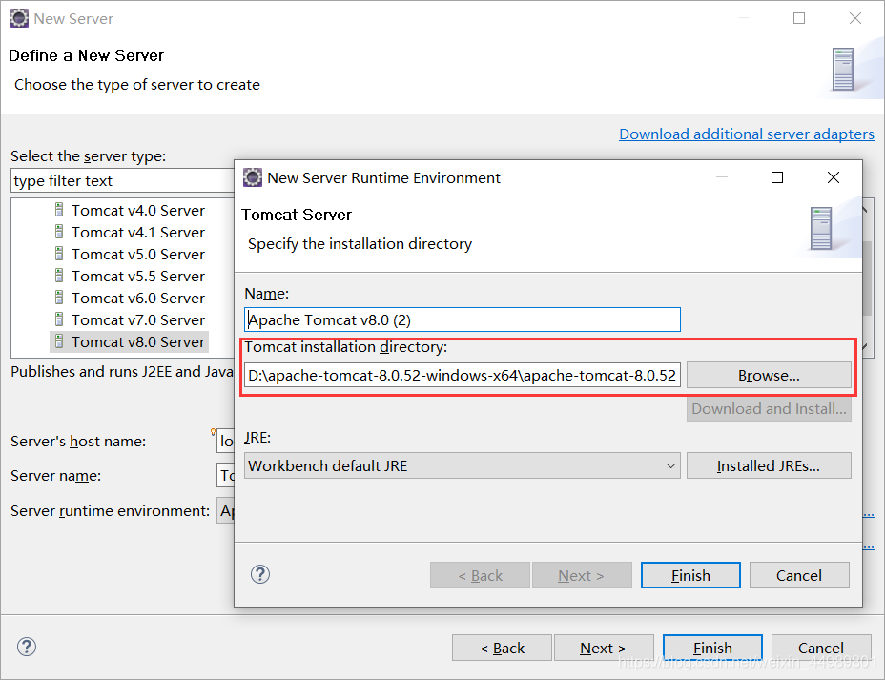
Task: Select Tomcat v5.0 Server in the list
Action: click(137, 254)
